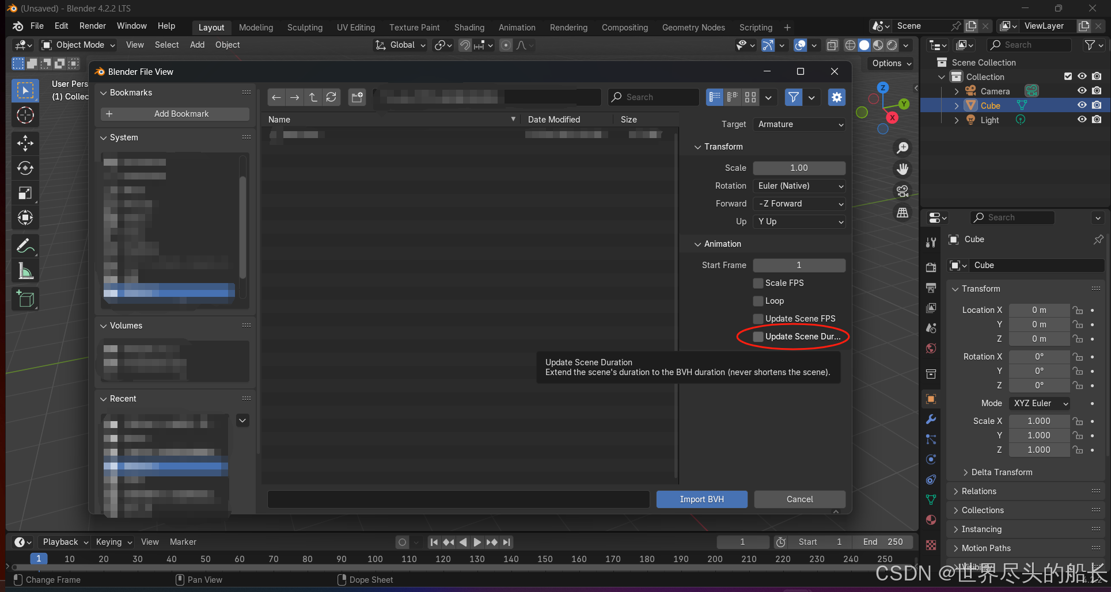Click the Date Modified column header
This screenshot has height=592, width=1111.
tap(567, 120)
